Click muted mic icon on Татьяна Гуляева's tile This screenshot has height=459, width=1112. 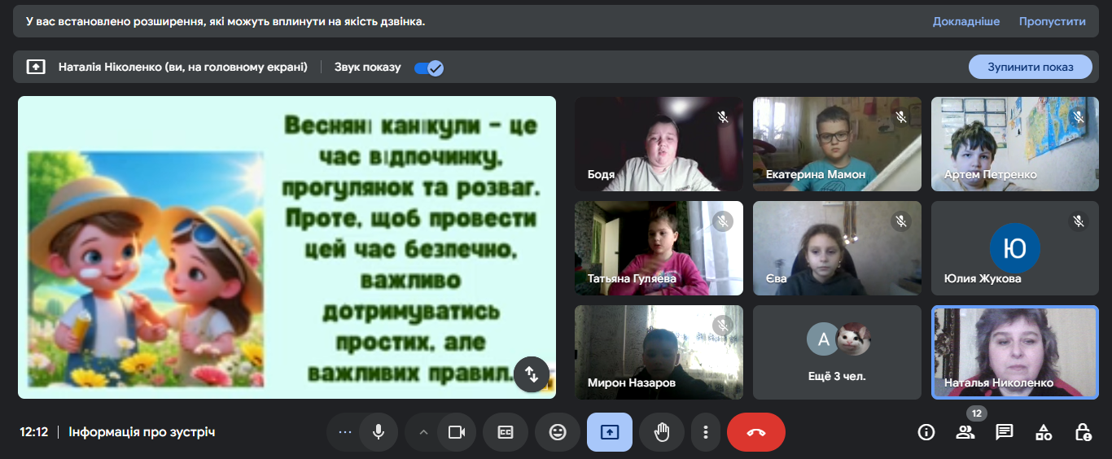723,221
